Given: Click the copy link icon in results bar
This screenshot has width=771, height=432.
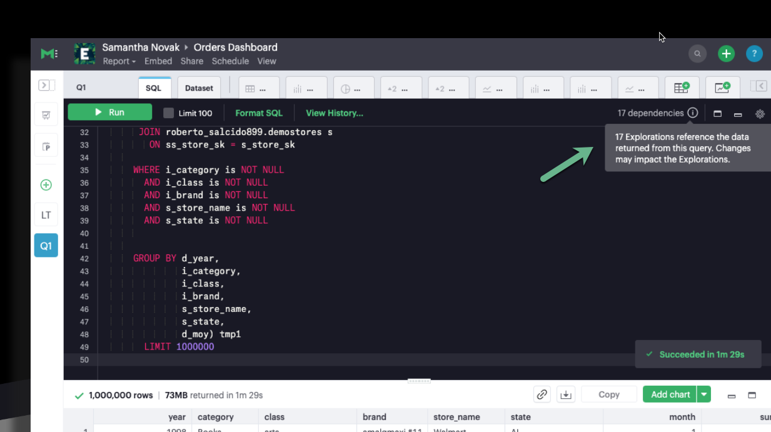Looking at the screenshot, I should [x=542, y=394].
